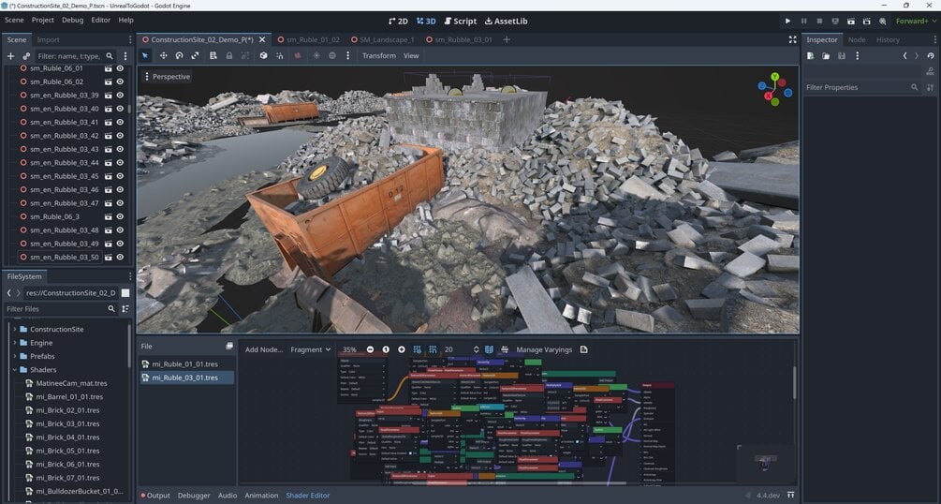Expand the Shaders folder in FileSystem
Screen dimensions: 941x504
coord(15,369)
